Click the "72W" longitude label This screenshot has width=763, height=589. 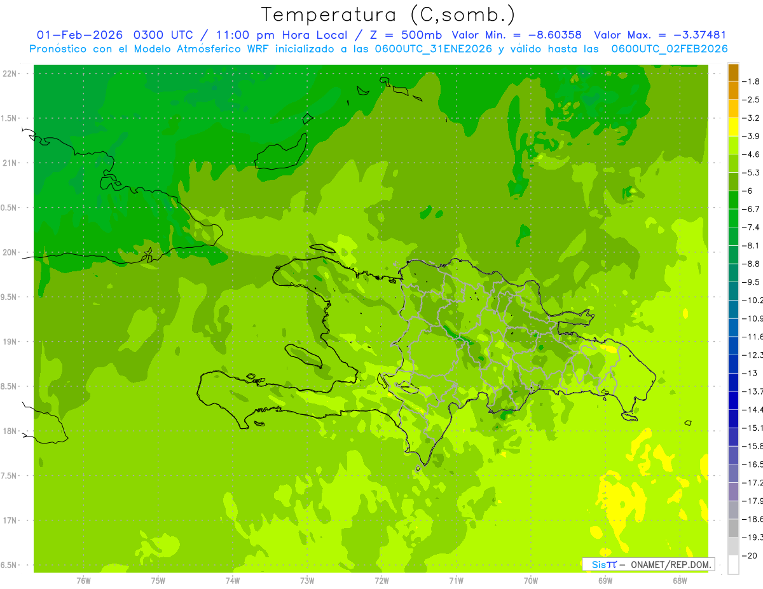381,580
